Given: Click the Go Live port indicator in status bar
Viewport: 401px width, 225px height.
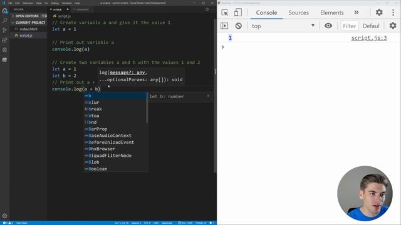Looking at the screenshot, I should tap(185, 222).
